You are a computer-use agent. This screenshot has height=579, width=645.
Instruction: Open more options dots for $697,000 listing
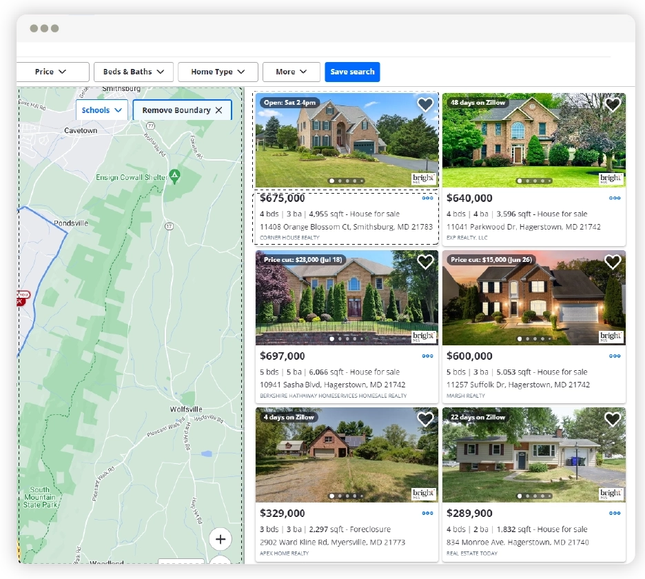427,356
